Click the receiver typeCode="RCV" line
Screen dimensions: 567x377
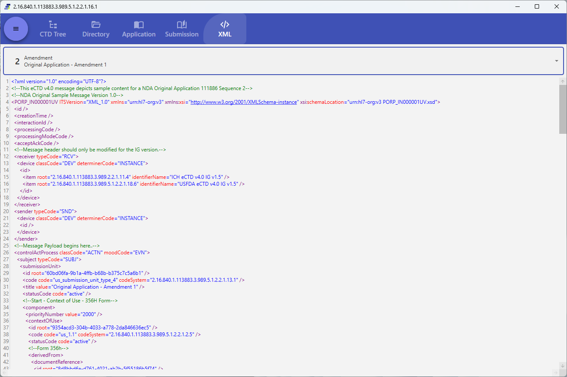46,157
